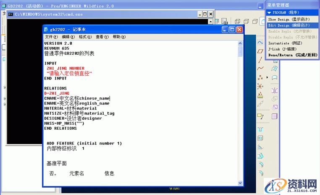Image resolution: width=320 pixels, height=195 pixels.
Task: Click the END RELATIONS line
Action: click(x=60, y=128)
